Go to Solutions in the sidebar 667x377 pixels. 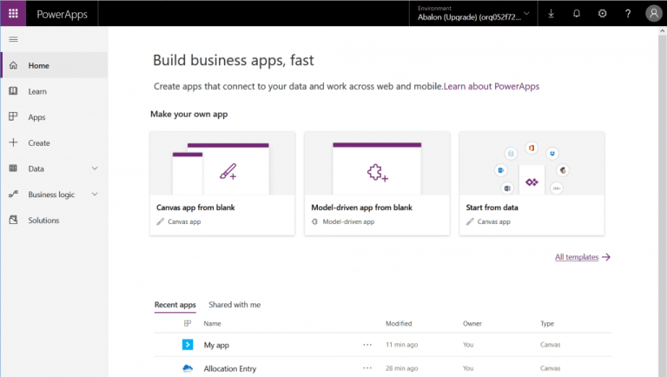click(43, 221)
